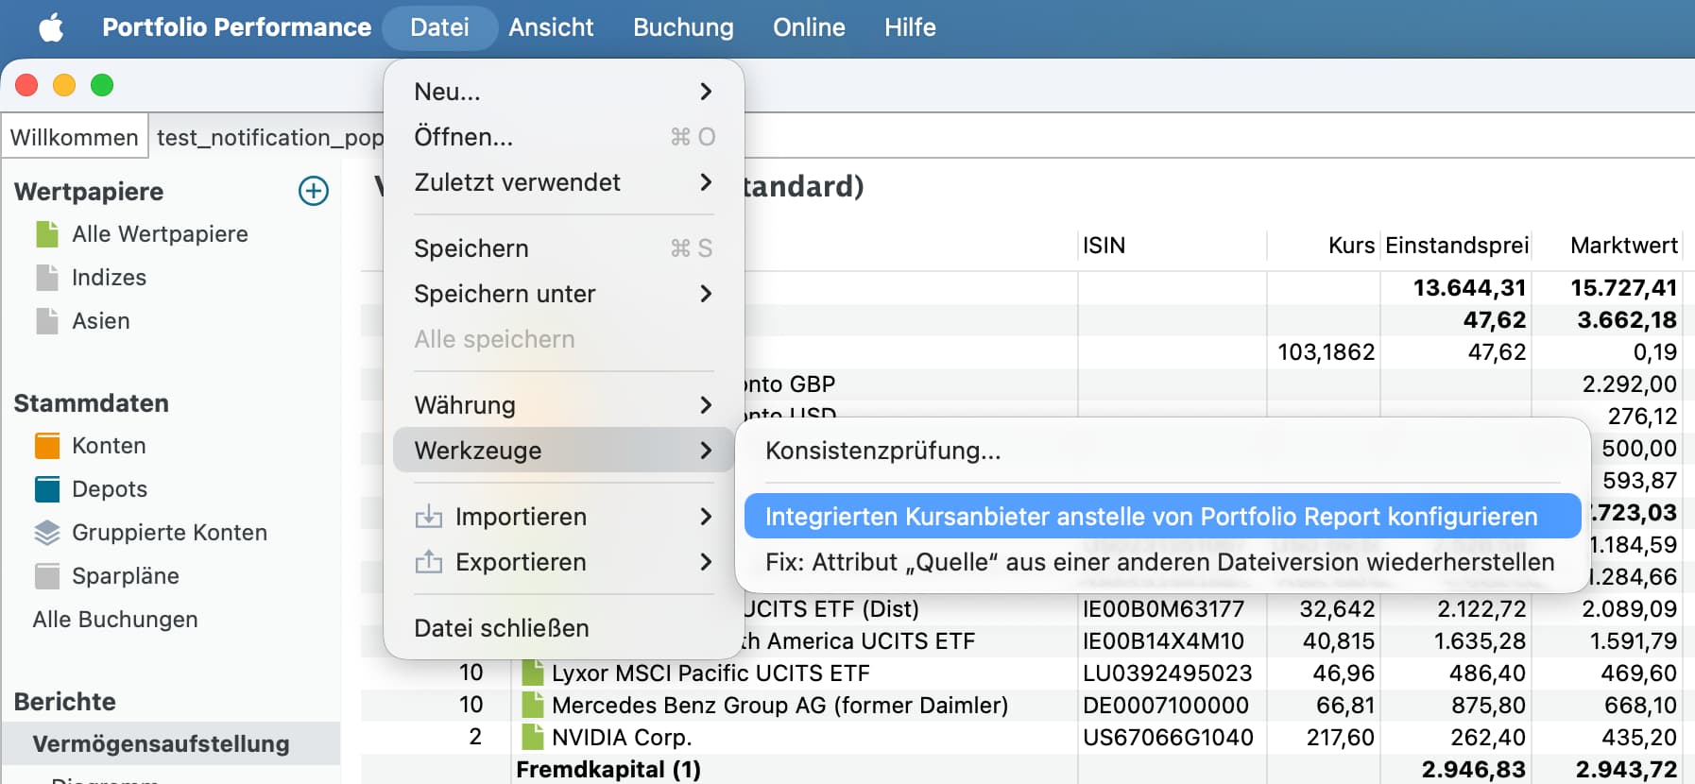Click the Sparpläne icon in sidebar
1695x784 pixels.
click(47, 576)
